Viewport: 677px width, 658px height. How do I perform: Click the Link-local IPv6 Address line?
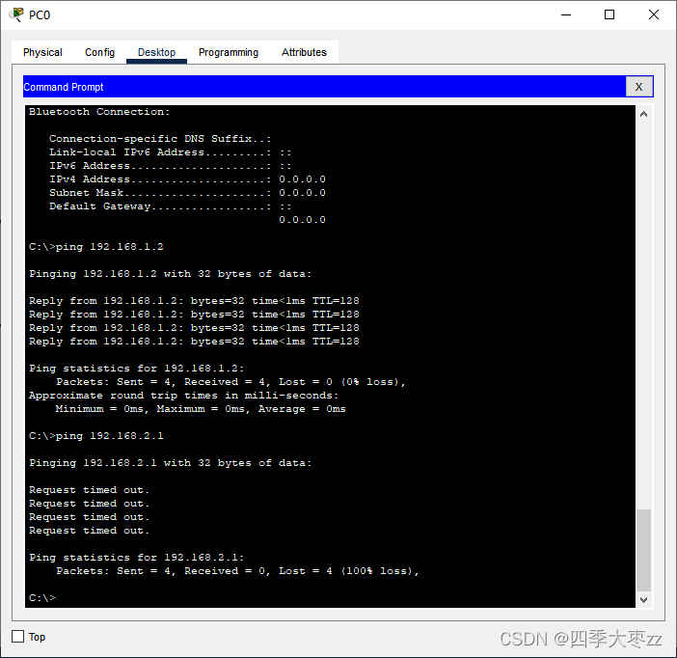(x=170, y=152)
